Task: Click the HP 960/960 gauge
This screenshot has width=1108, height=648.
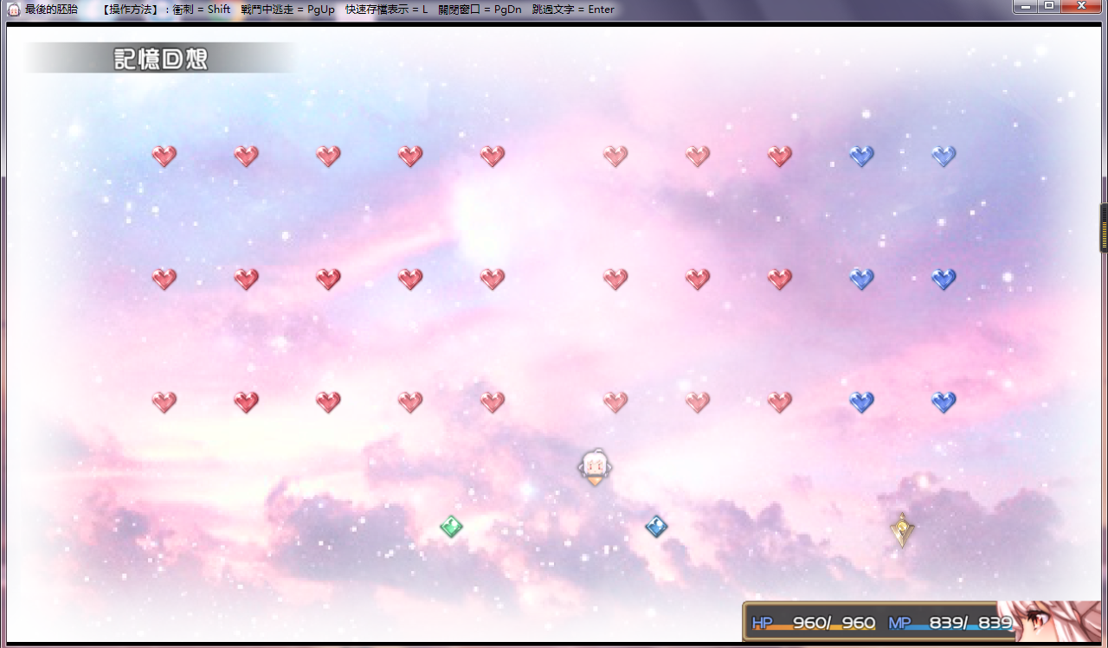Action: tap(814, 623)
